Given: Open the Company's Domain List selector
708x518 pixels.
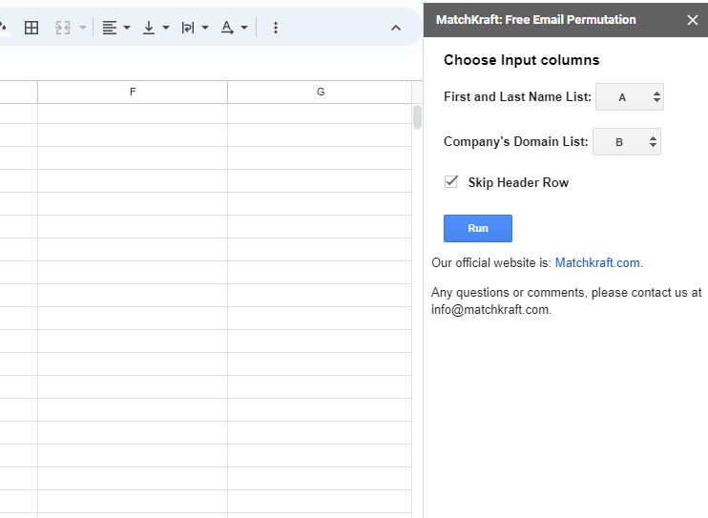Looking at the screenshot, I should 626,142.
